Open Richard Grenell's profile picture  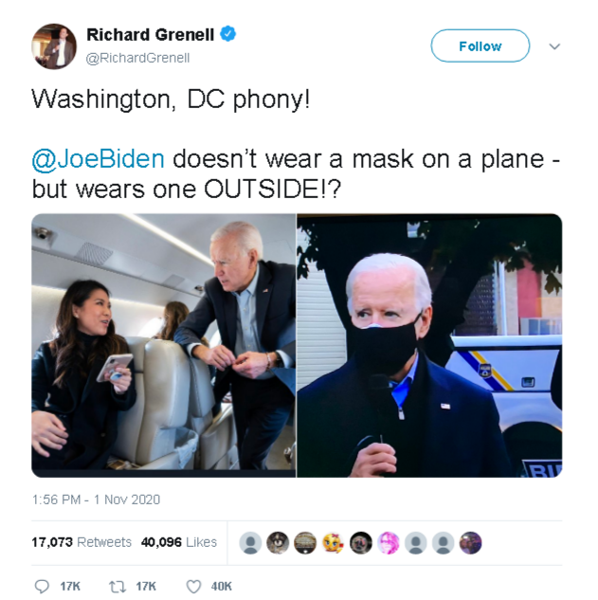(x=54, y=46)
